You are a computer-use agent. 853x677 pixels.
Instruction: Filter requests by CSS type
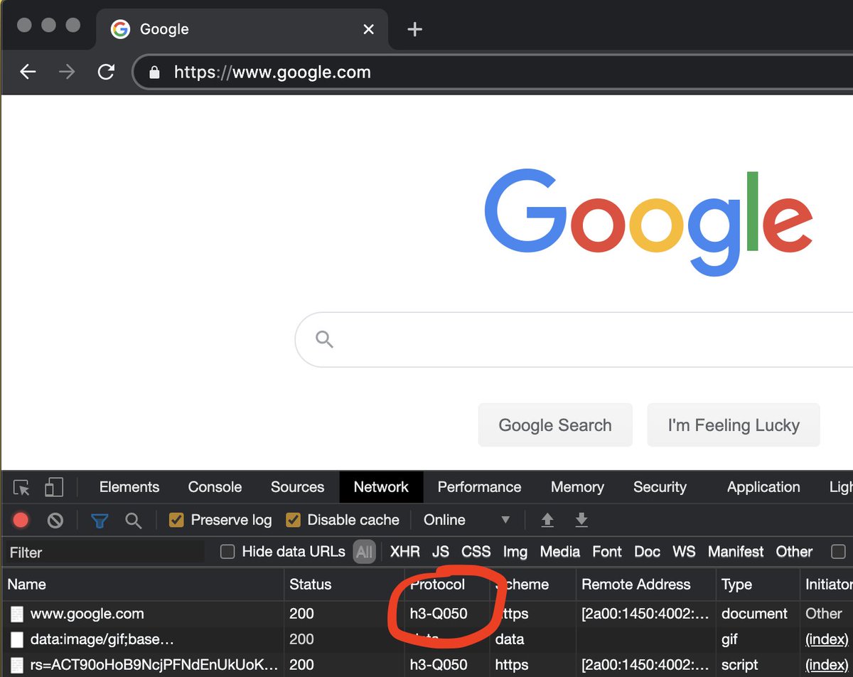tap(476, 552)
